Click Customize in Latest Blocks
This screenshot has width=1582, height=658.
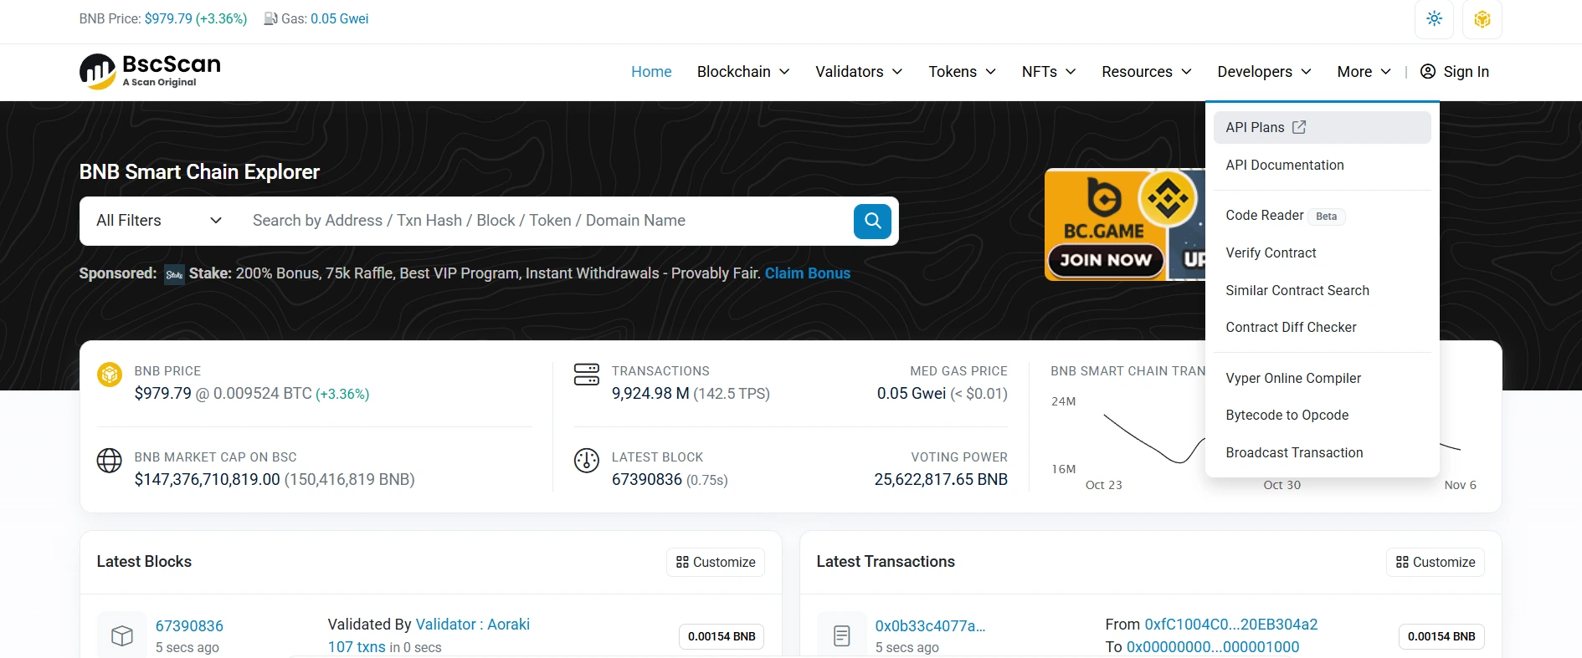click(x=716, y=562)
